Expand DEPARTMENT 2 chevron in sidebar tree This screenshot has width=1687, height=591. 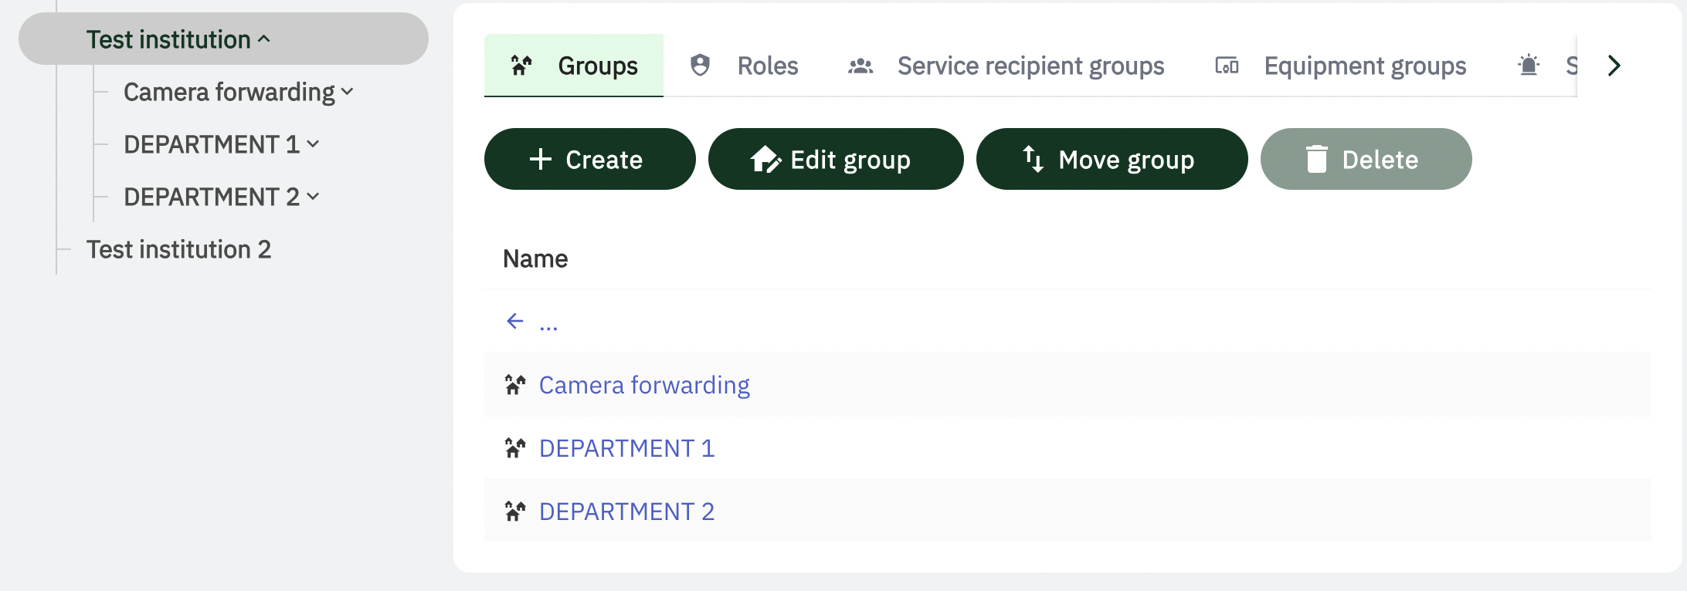tap(313, 197)
